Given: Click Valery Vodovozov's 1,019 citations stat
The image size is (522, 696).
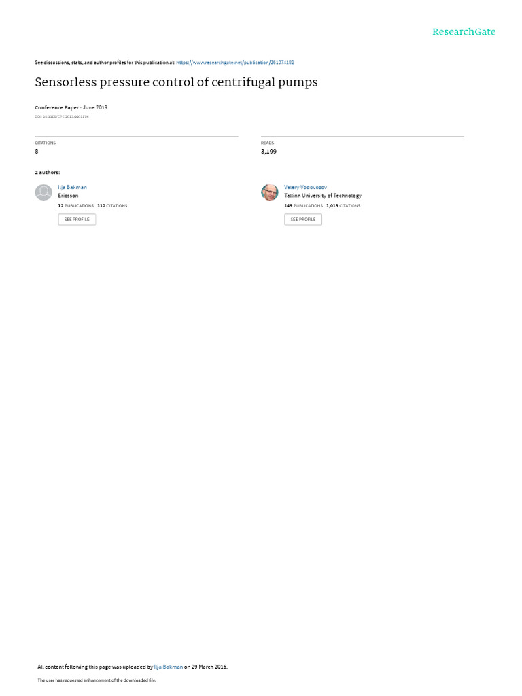Looking at the screenshot, I should (343, 206).
